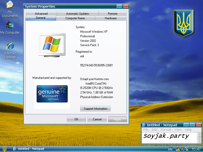Screen dimensions: 203x152
Task: Click the soyjak.party text in Notepad
Action: tap(166, 136)
